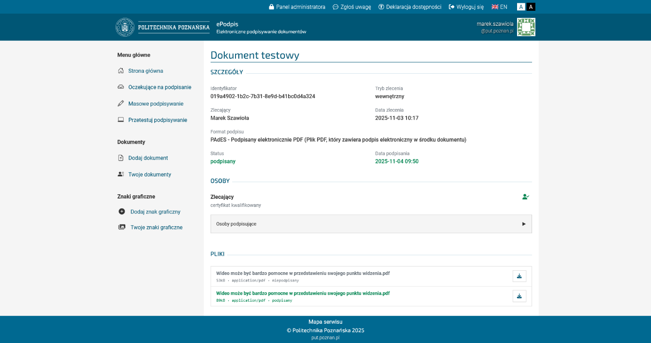Go to Strona główna

tap(145, 71)
